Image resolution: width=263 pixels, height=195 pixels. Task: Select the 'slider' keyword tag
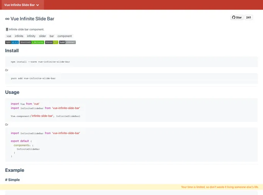42,36
